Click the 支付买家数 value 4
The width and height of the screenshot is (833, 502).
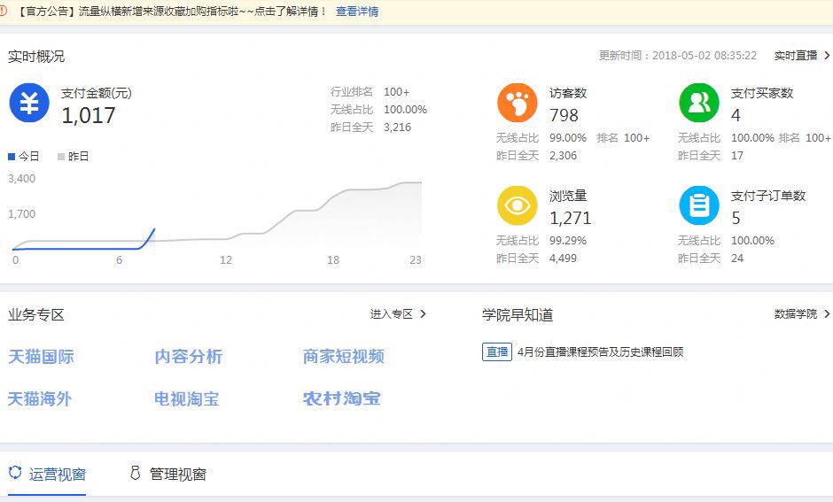click(x=736, y=115)
